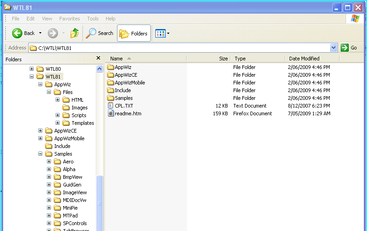The width and height of the screenshot is (367, 231).
Task: Select Include folder in tree
Action: click(57, 146)
